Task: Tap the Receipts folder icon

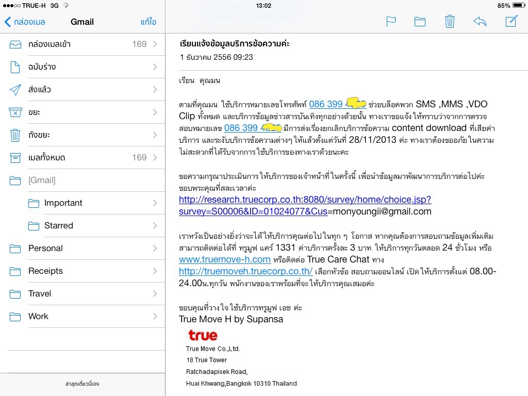Action: [15, 271]
